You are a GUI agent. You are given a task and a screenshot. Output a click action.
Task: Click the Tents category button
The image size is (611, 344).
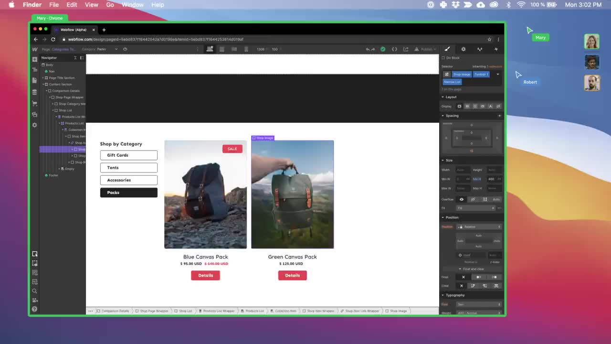pyautogui.click(x=128, y=168)
